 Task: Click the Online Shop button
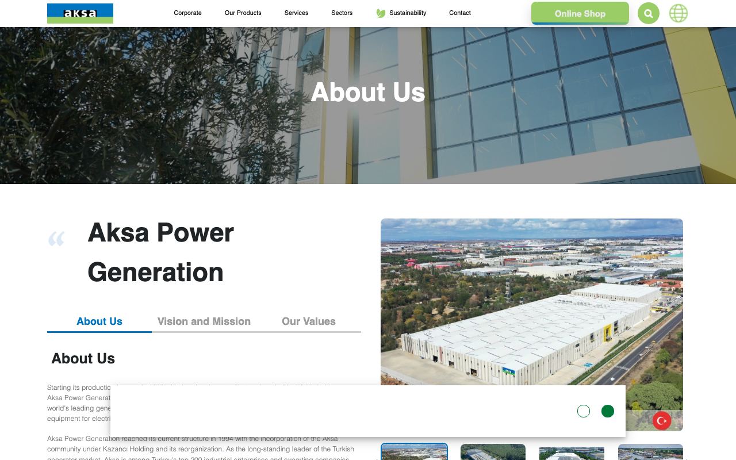(580, 13)
